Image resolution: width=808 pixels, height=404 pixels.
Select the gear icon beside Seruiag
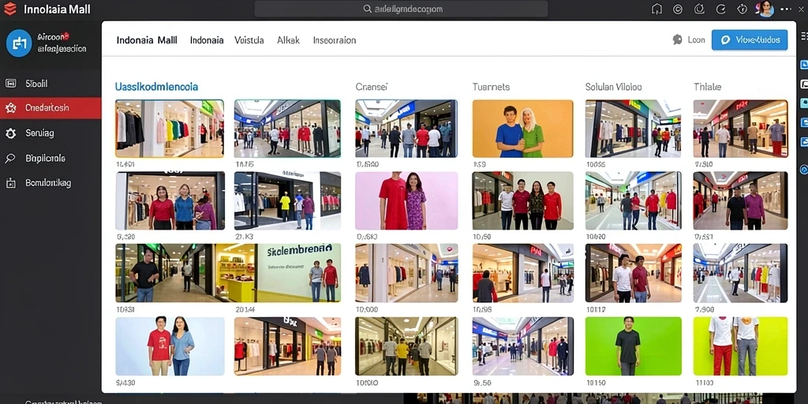point(10,133)
